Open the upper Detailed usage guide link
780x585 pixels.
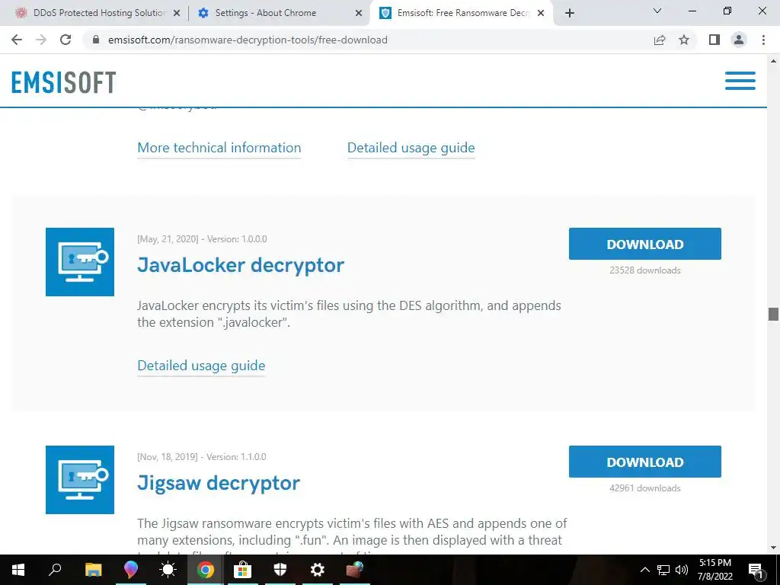coord(411,148)
